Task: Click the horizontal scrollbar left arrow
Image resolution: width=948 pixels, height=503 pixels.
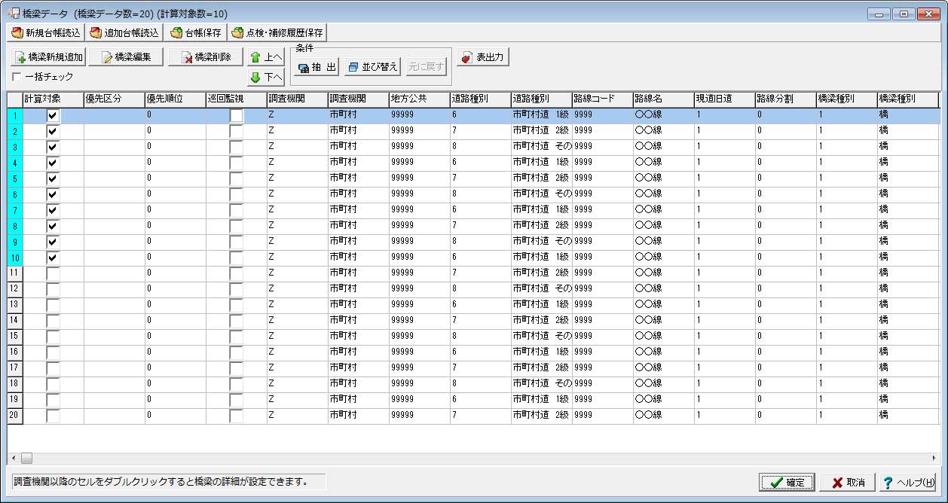Action: (x=14, y=458)
